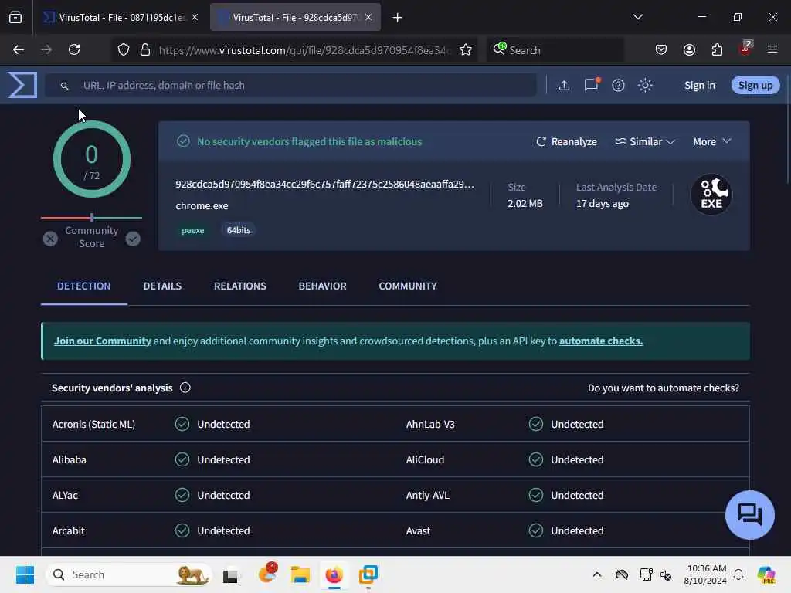
Task: Click the Firefox Search box
Action: pos(555,50)
